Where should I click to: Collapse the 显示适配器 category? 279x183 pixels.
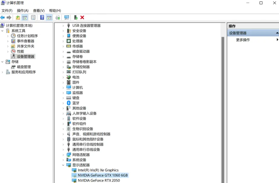tap(63, 165)
